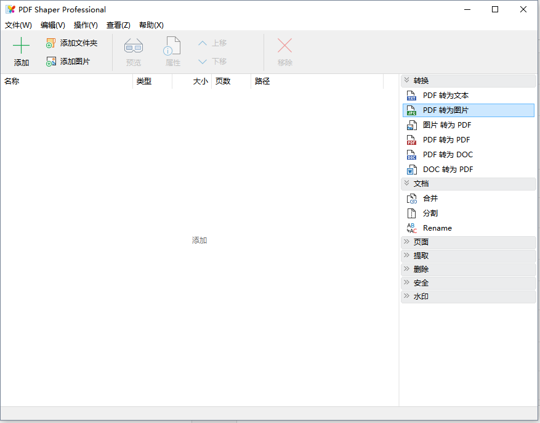This screenshot has width=540, height=423.
Task: Click the red PDF icon for PDF 转为 PDF
Action: (411, 140)
